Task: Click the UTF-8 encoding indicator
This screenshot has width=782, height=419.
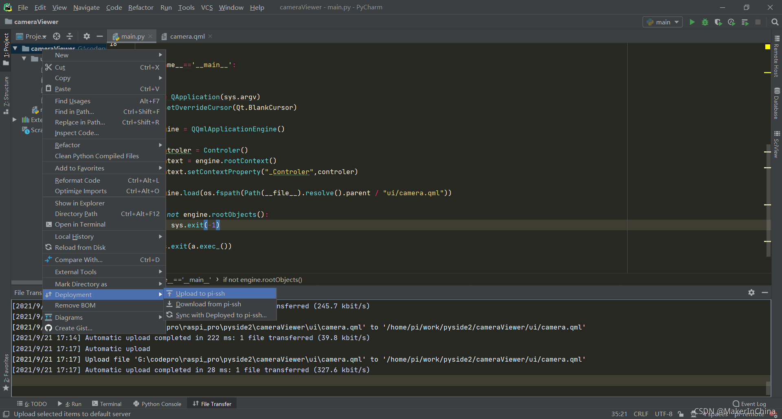Action: [x=663, y=414]
